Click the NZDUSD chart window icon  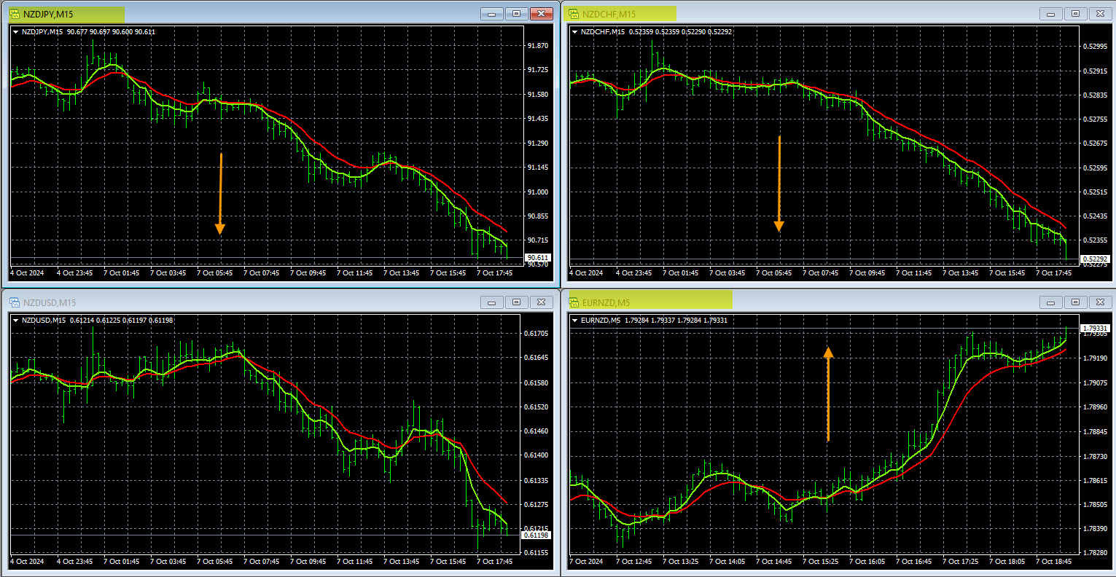click(x=14, y=302)
